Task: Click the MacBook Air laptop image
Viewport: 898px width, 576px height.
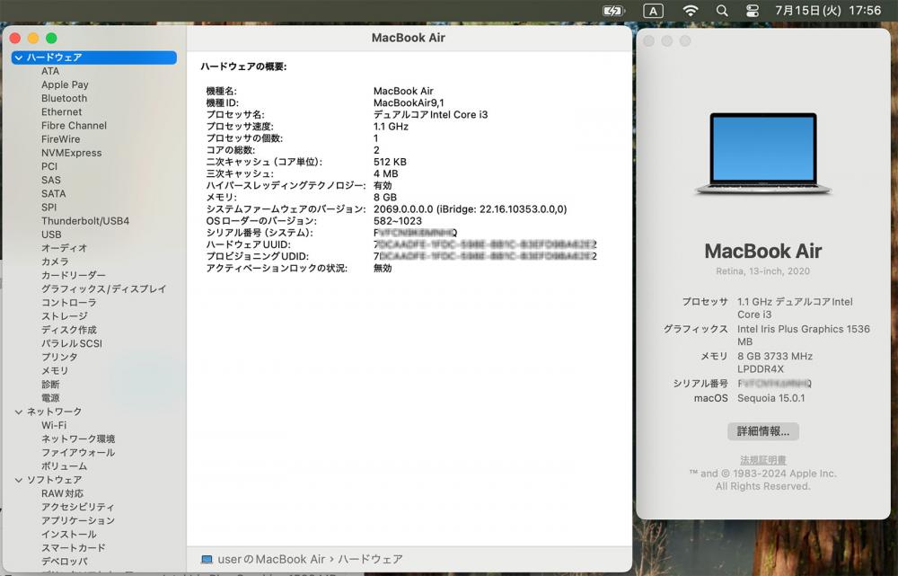Action: click(763, 154)
